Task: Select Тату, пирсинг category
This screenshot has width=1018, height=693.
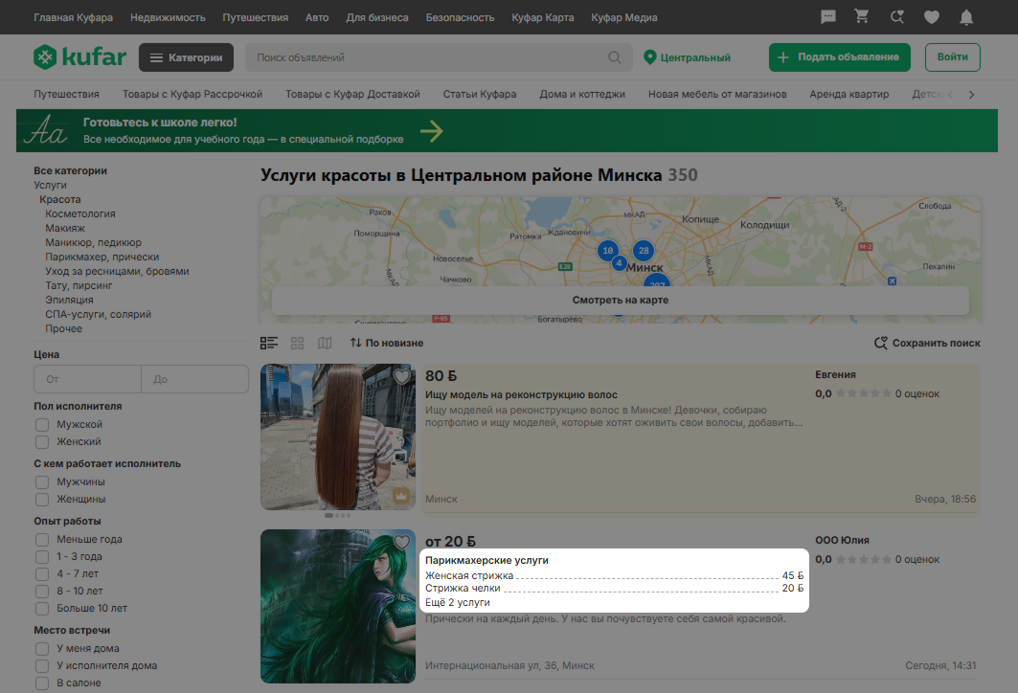Action: [79, 285]
